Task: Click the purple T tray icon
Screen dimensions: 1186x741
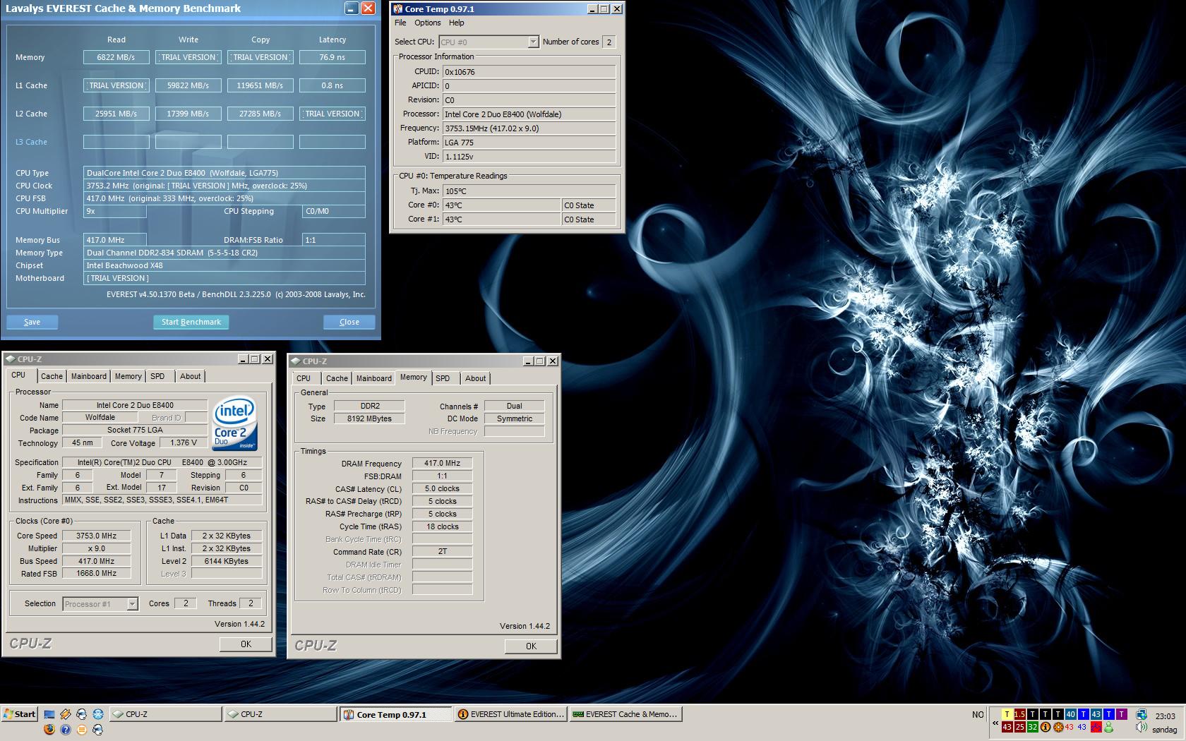Action: pyautogui.click(x=1122, y=714)
